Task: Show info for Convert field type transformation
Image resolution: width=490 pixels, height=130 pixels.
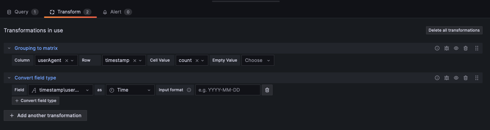Action: point(437,78)
